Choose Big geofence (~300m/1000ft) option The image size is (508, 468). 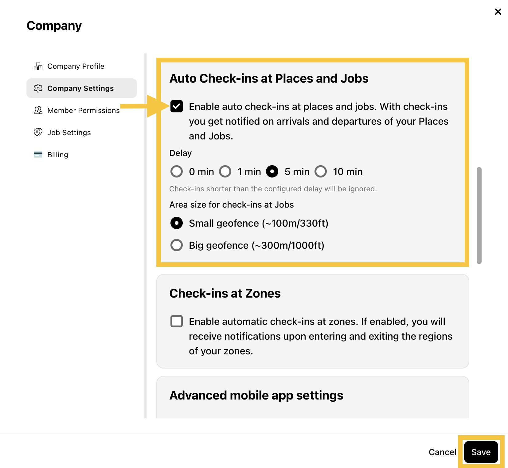(177, 245)
